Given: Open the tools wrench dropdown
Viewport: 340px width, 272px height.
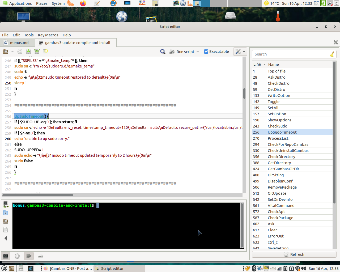Looking at the screenshot, I should (240, 52).
